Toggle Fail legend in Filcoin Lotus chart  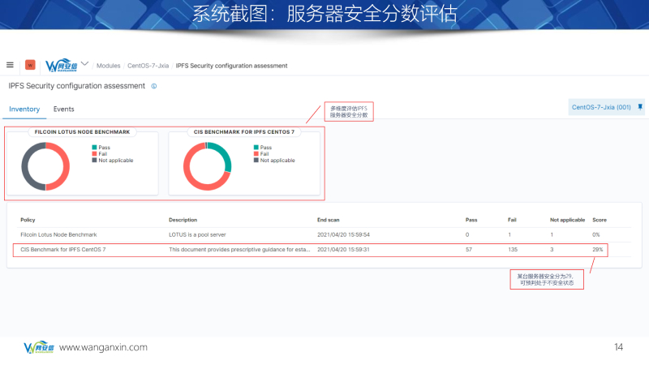click(104, 154)
